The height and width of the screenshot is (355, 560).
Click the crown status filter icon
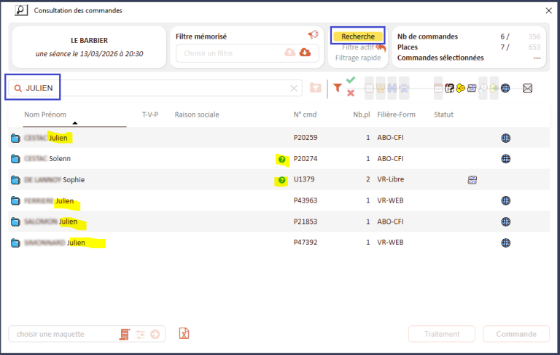click(x=381, y=88)
